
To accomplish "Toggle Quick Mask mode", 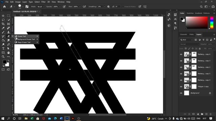I will 3,70.
